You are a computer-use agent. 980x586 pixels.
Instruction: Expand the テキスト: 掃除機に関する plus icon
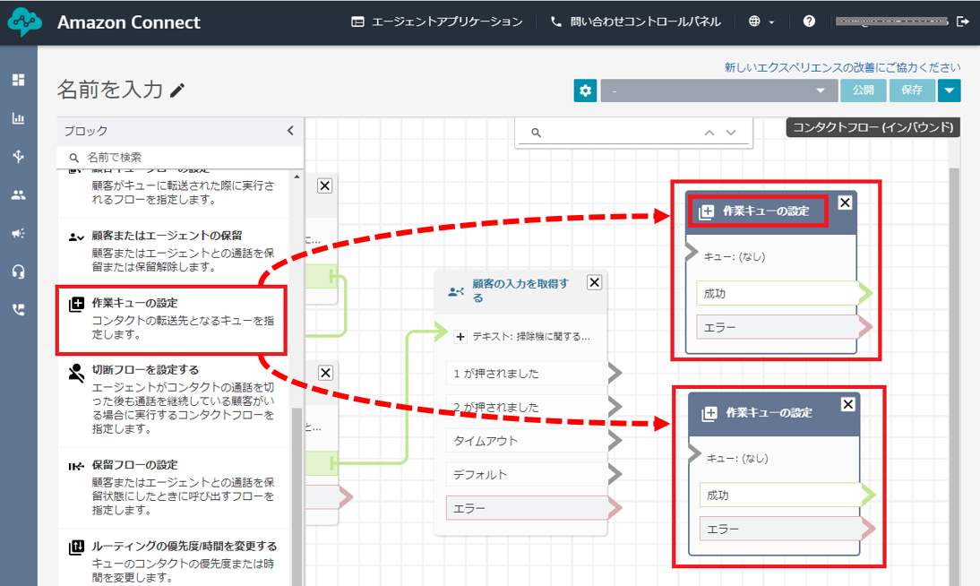[x=460, y=337]
